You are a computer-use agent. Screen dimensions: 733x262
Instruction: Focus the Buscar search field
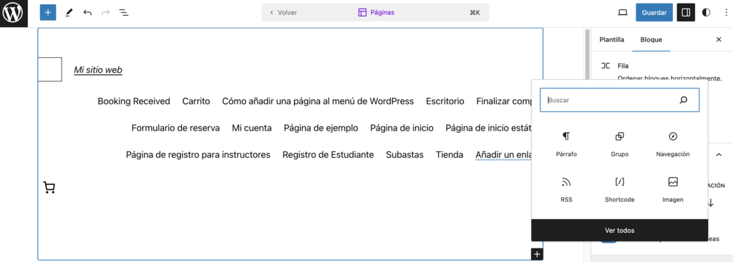[619, 100]
